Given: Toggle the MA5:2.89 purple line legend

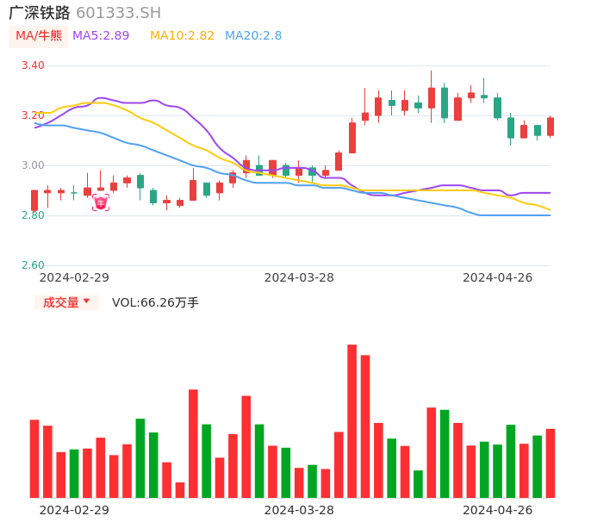Looking at the screenshot, I should click(101, 35).
